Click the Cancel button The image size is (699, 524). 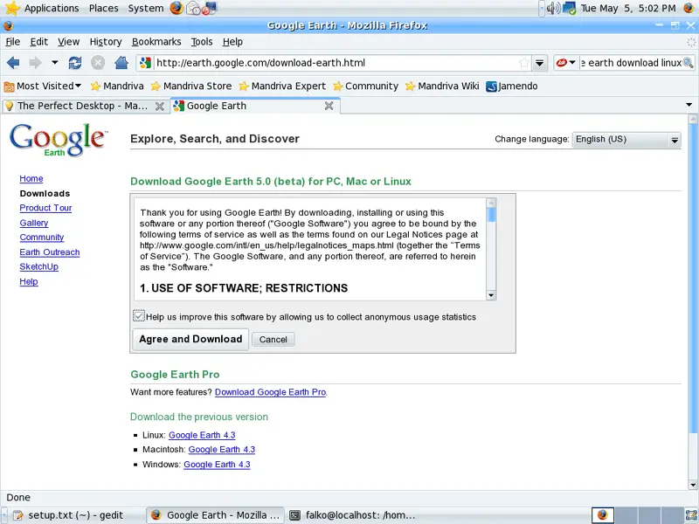click(x=273, y=340)
